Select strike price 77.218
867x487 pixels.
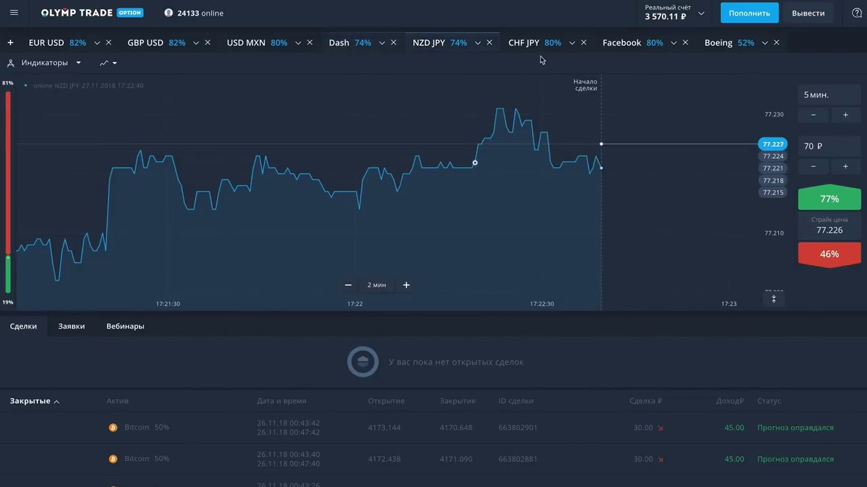(773, 181)
